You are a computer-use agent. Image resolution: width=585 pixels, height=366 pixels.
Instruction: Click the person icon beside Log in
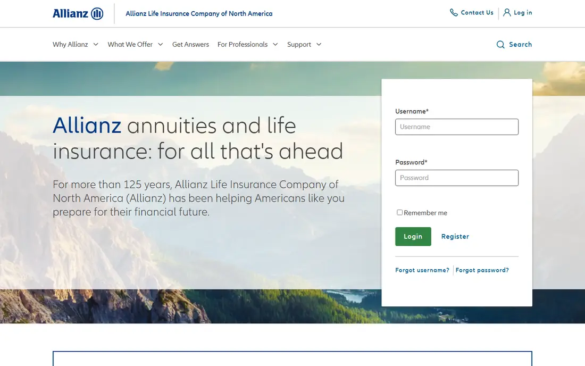click(x=507, y=13)
